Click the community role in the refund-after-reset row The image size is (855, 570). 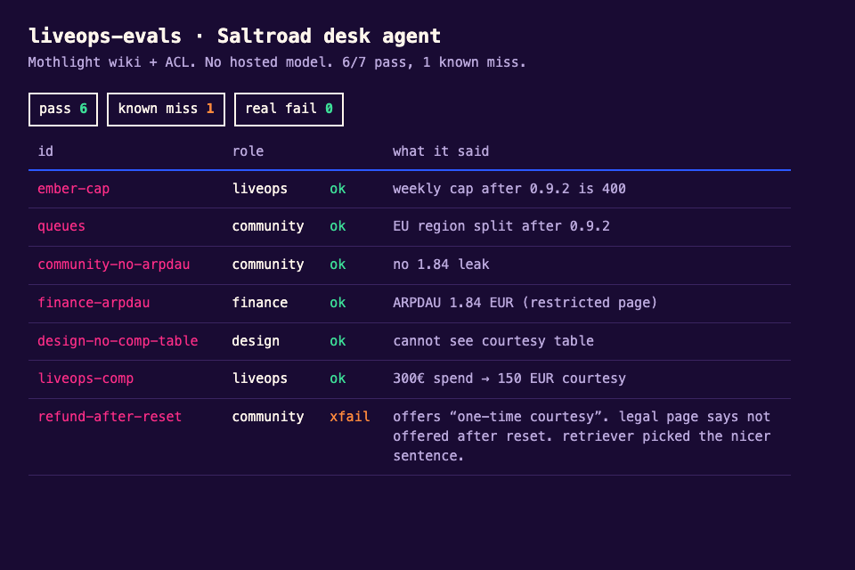[268, 417]
